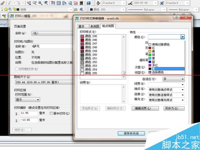Image resolution: width=200 pixels, height=150 pixels.
Task: Click the 编辑线宽 button
Action: tap(145, 108)
